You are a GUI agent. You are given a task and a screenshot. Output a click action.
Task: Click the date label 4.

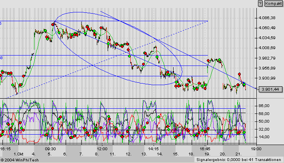click(34, 154)
